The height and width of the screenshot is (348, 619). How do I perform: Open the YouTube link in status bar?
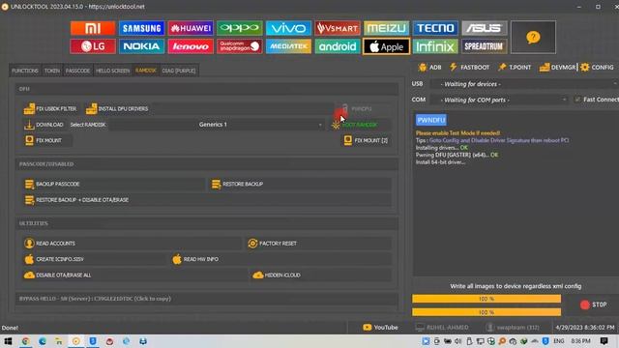pyautogui.click(x=380, y=328)
